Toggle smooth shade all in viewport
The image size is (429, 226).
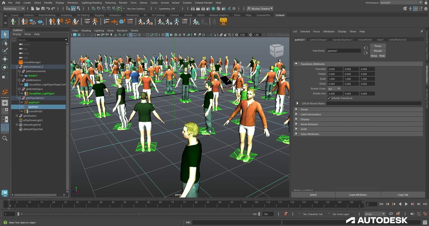click(x=167, y=35)
